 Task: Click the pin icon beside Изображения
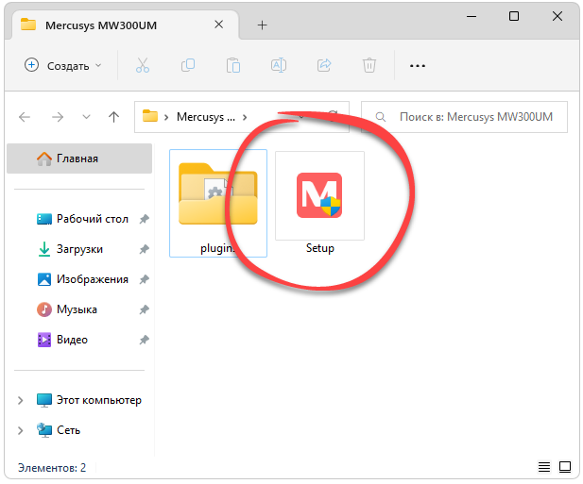tap(144, 279)
